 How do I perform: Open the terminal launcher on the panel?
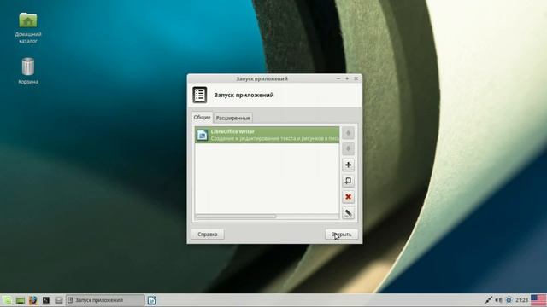46,300
